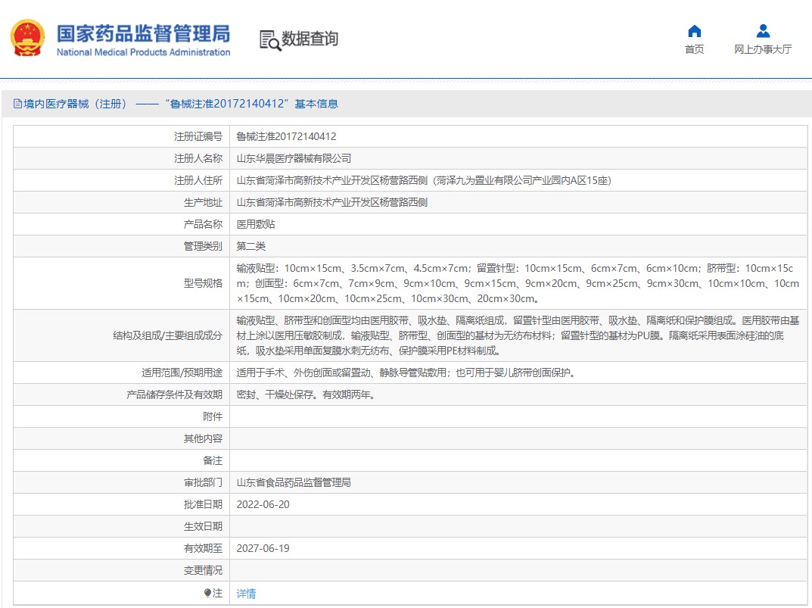Click the 变更情况 label
Image resolution: width=812 pixels, height=608 pixels.
(203, 571)
